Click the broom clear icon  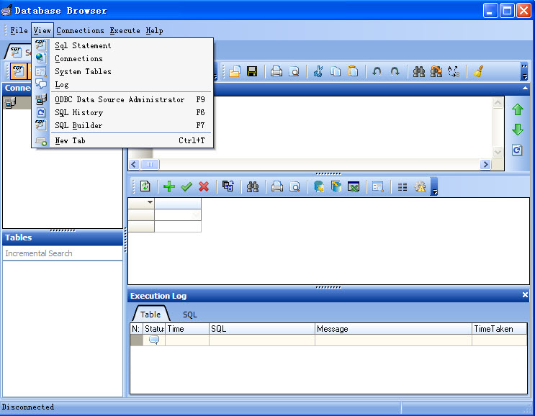(477, 71)
